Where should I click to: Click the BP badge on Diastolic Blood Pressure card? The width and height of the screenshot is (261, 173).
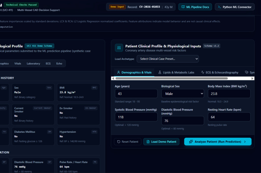click(x=50, y=162)
